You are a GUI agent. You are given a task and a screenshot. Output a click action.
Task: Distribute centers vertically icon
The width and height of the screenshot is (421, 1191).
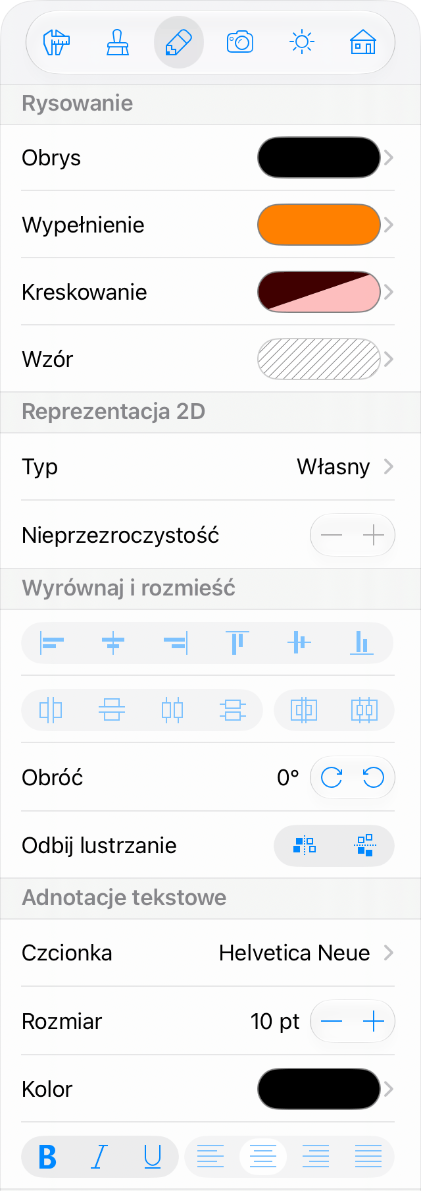(x=111, y=710)
